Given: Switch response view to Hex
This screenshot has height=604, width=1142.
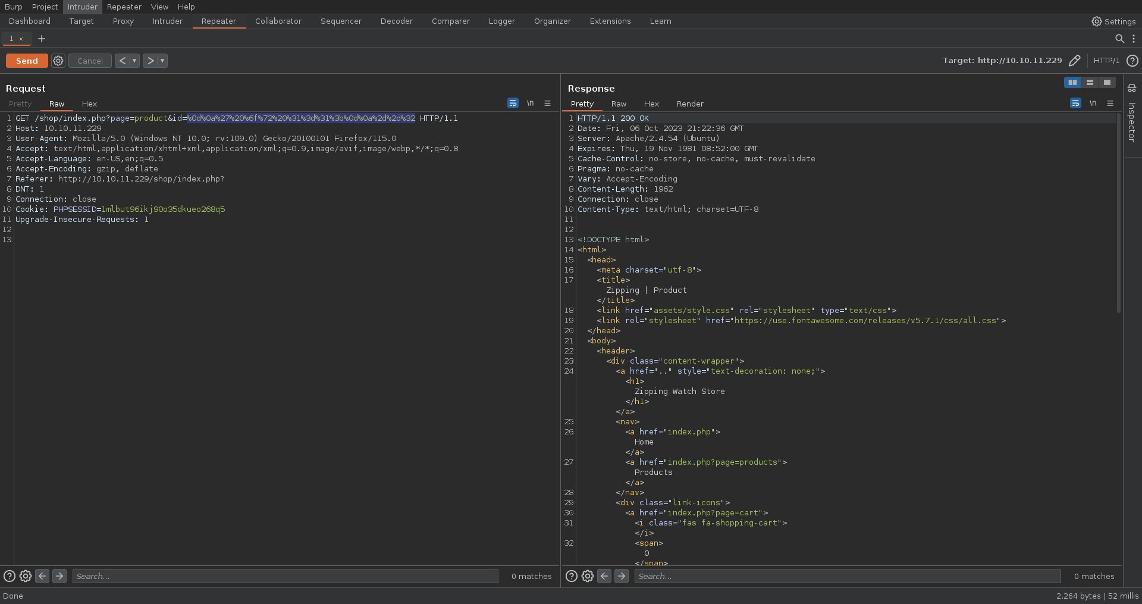Looking at the screenshot, I should pos(651,104).
